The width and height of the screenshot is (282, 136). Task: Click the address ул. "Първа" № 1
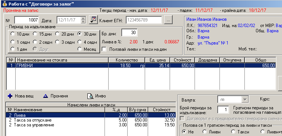click(x=213, y=43)
